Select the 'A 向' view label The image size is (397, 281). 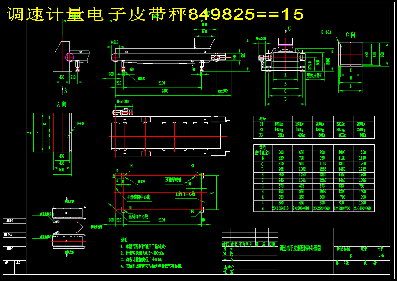pos(62,104)
